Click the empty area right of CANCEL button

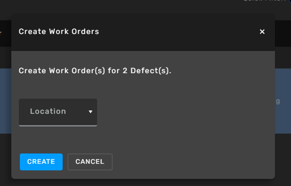coord(193,162)
